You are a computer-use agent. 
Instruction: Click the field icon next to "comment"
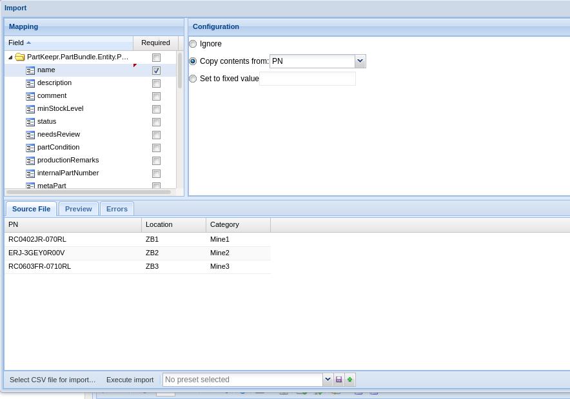(30, 96)
